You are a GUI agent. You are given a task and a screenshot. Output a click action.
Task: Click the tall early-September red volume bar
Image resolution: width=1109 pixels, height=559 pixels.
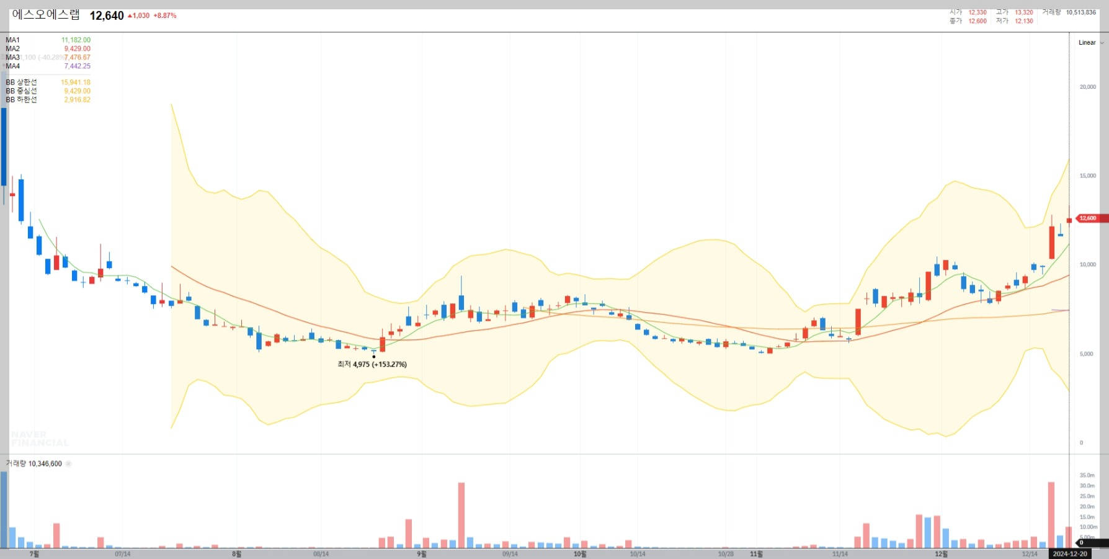pos(461,515)
